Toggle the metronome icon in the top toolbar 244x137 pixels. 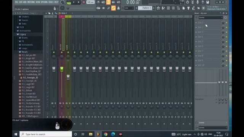click(98, 2)
